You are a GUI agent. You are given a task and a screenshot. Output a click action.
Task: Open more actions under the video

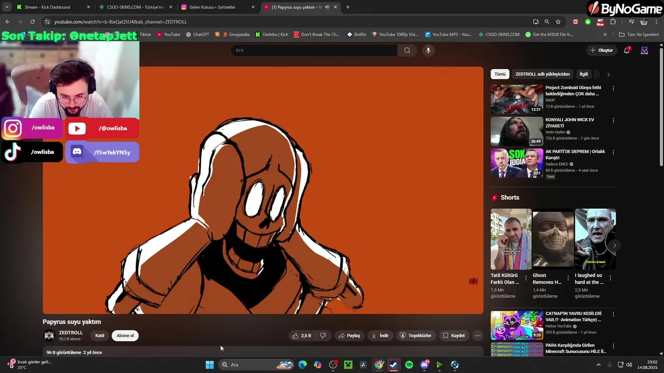click(x=478, y=336)
